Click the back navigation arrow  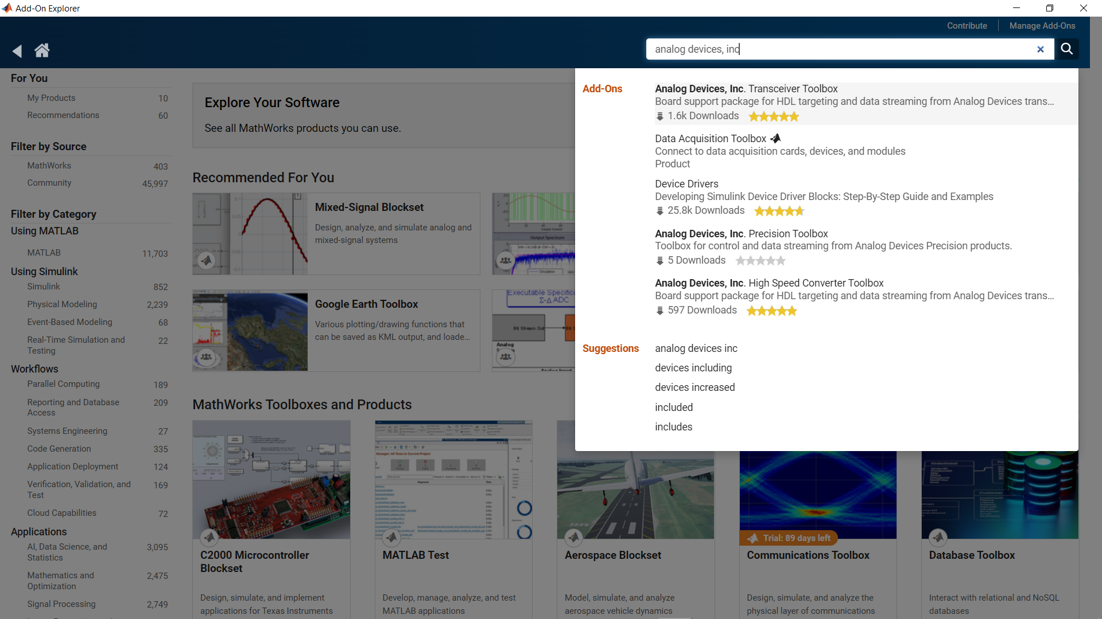[17, 50]
